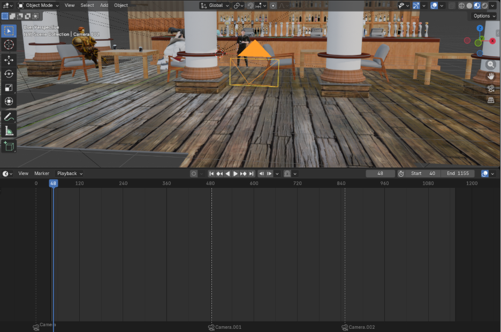Toggle the auto keying record button
Viewport: 501px width, 332px height.
pos(194,173)
